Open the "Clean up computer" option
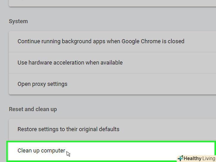 coord(41,151)
